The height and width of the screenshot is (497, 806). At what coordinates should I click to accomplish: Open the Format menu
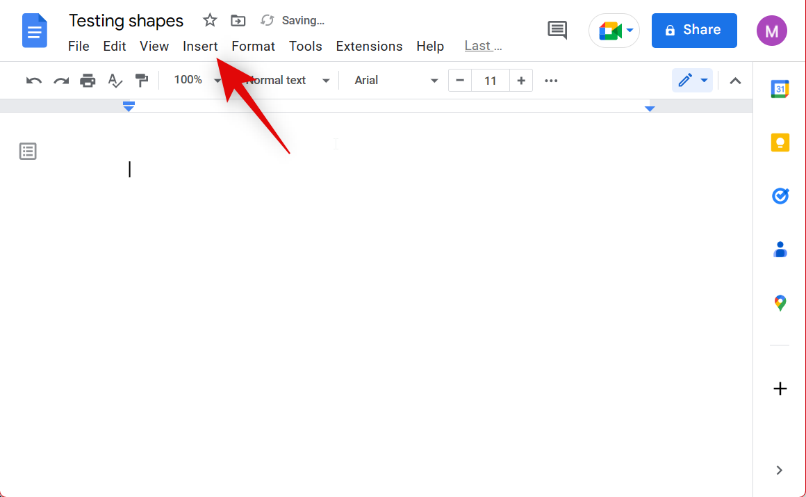(x=254, y=47)
